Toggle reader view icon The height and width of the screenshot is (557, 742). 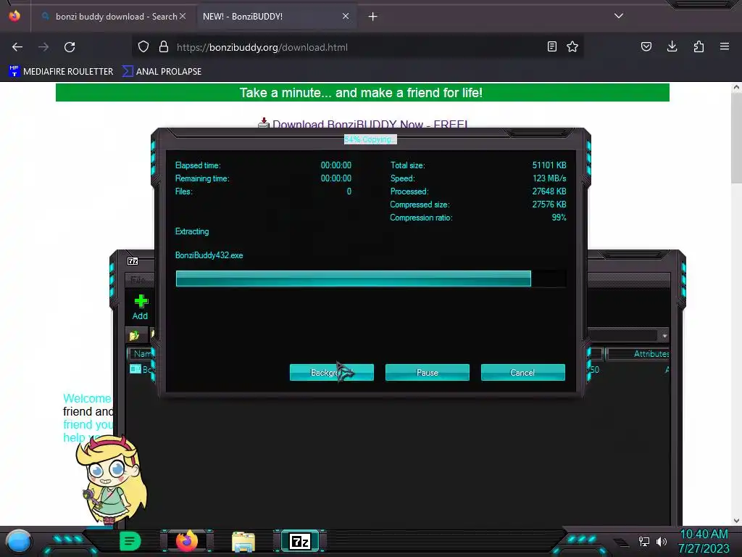click(551, 46)
